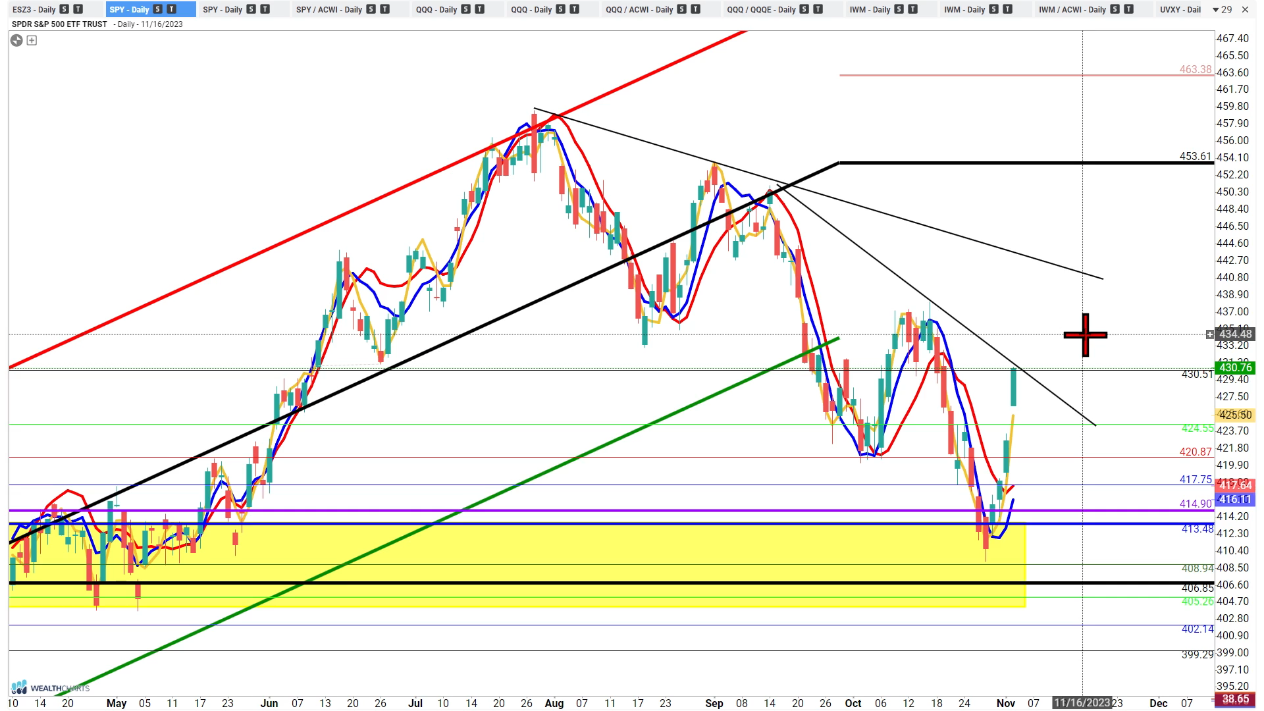1264x711 pixels.
Task: Click the 453.61 level label
Action: 1196,156
